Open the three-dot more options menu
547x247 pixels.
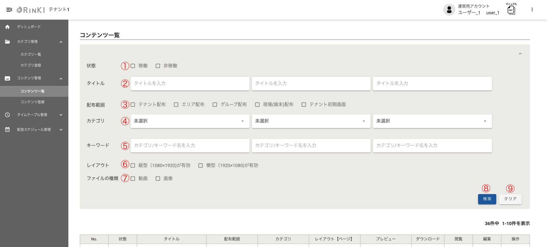coord(532,10)
